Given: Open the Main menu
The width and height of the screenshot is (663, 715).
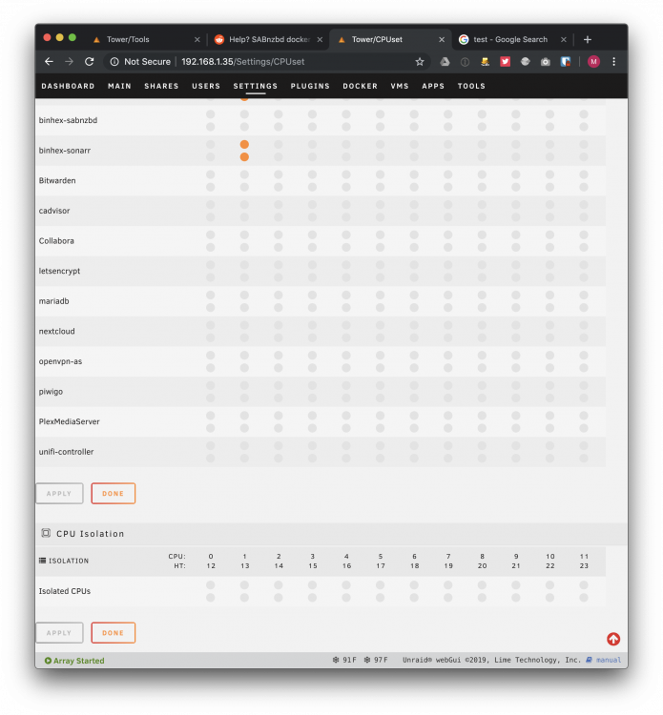Looking at the screenshot, I should click(119, 86).
